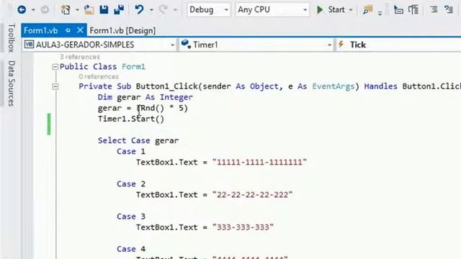Image resolution: width=461 pixels, height=259 pixels.
Task: Open the Timer1 object dropdown
Action: (256, 45)
